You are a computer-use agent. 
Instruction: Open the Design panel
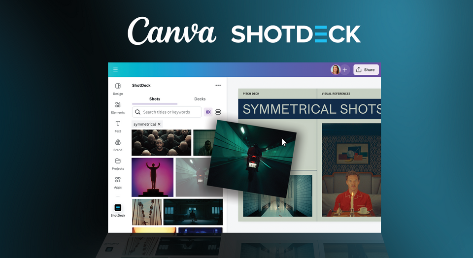point(118,89)
